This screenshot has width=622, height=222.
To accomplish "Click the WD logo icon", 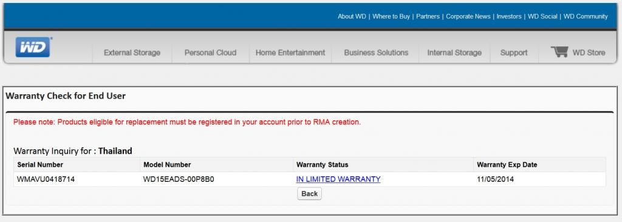I will click(x=33, y=47).
